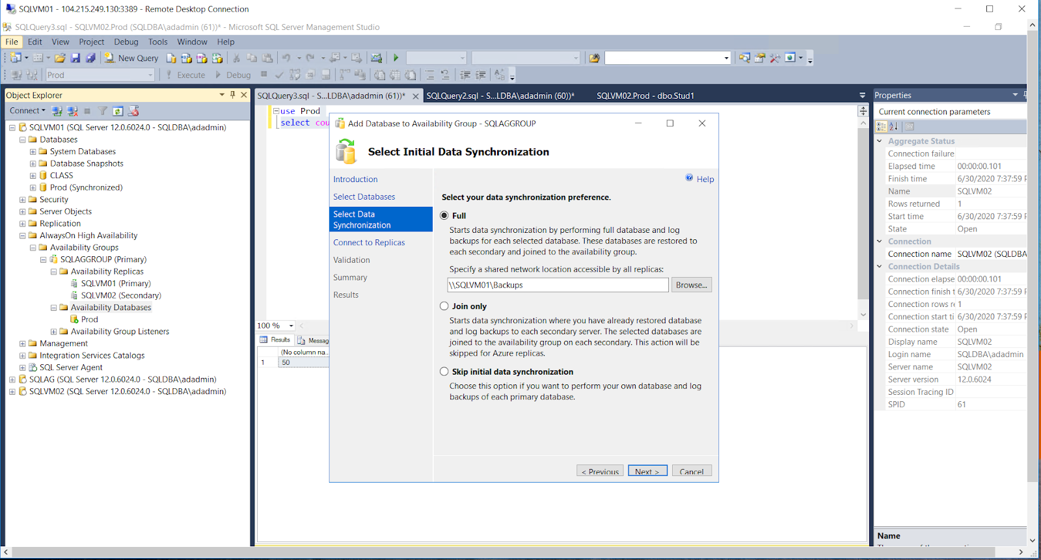Select Skip initial data synchronization option
1041x560 pixels.
pyautogui.click(x=444, y=371)
